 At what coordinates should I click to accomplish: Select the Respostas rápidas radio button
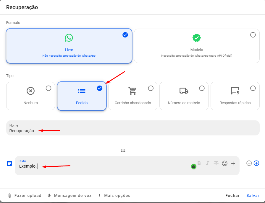point(253,88)
